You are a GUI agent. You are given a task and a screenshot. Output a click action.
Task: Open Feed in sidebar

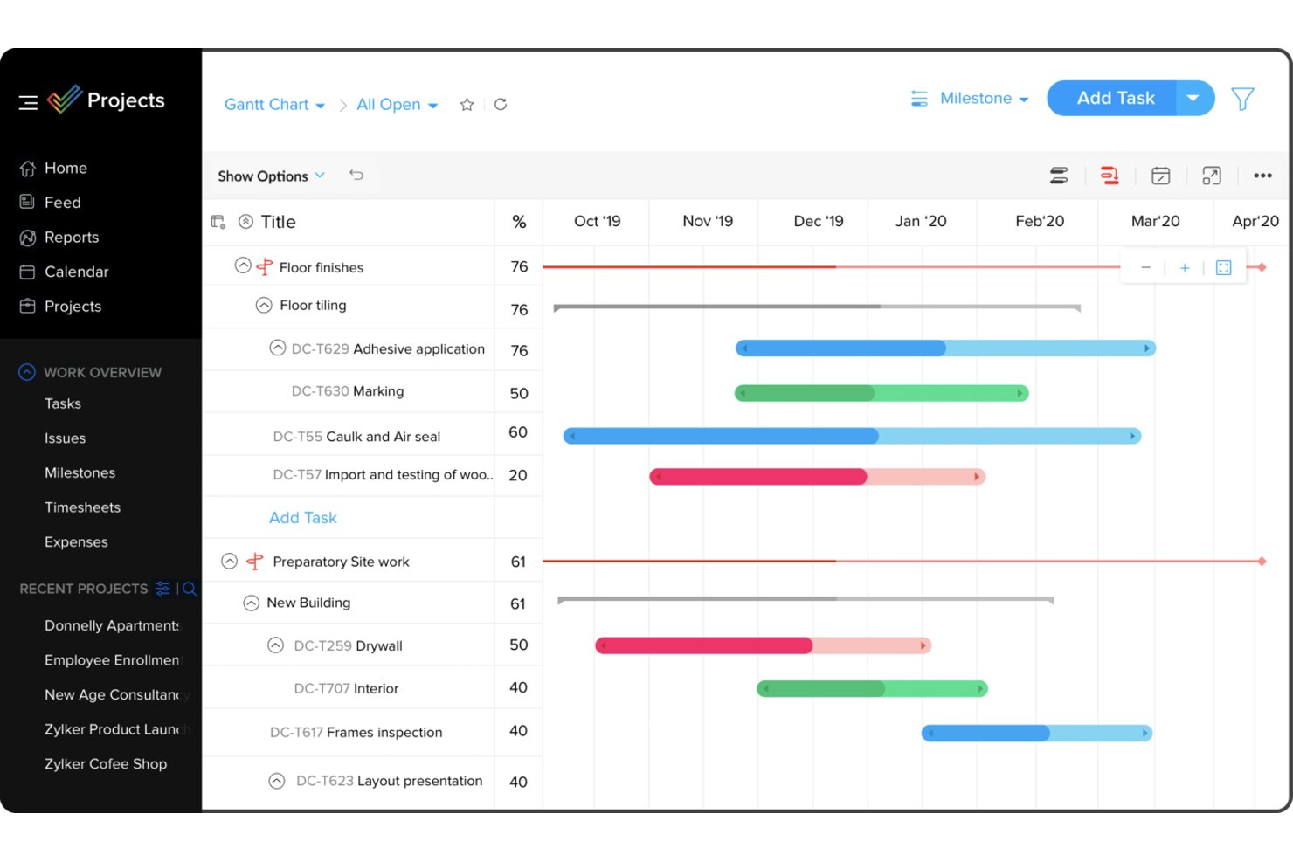point(50,203)
